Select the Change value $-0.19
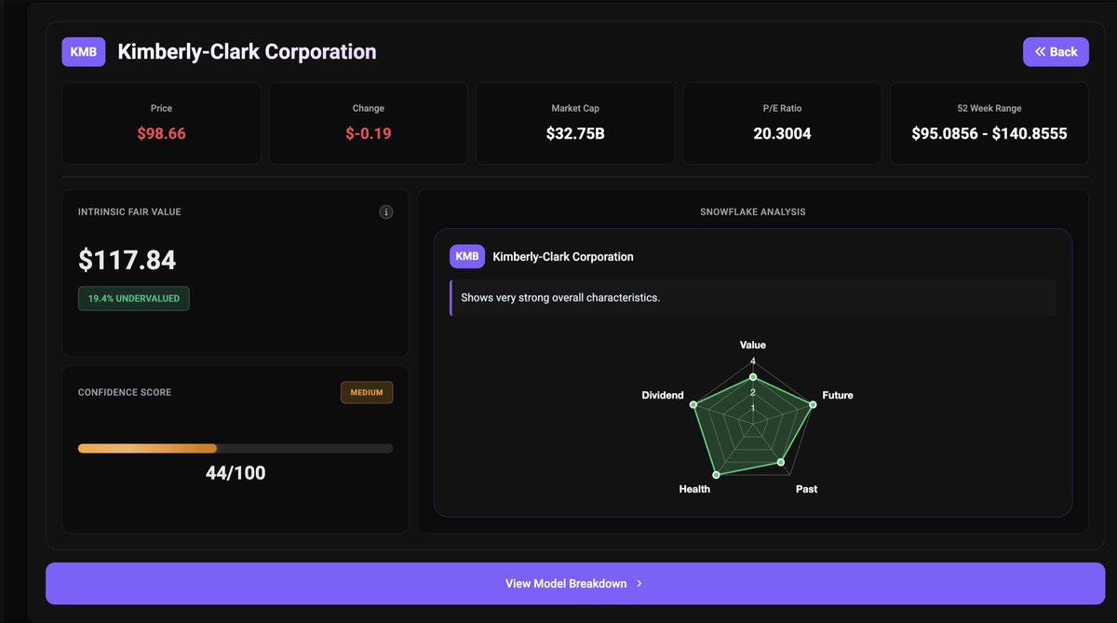Screen dimensions: 1117x623 369,133
